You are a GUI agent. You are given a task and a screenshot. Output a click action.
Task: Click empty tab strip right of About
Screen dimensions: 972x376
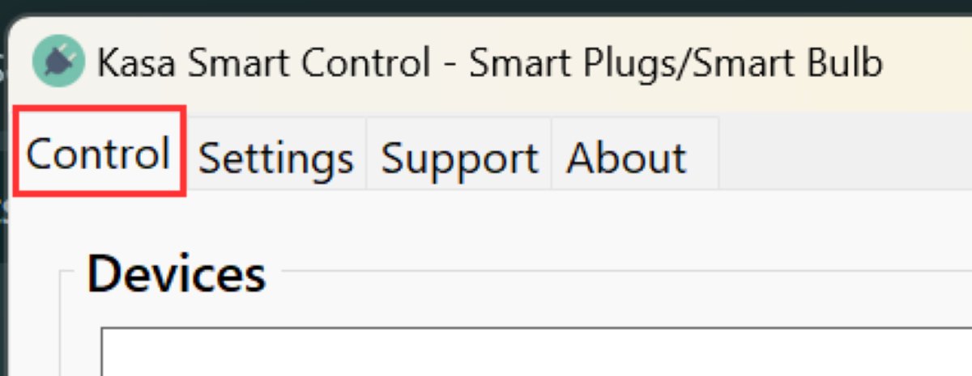click(842, 154)
